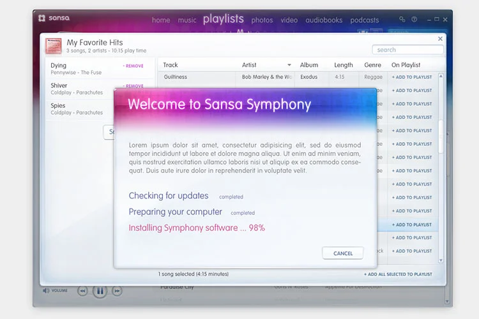Viewport: 479px width, 319px height.
Task: Open the help question mark icon
Action: click(x=414, y=19)
